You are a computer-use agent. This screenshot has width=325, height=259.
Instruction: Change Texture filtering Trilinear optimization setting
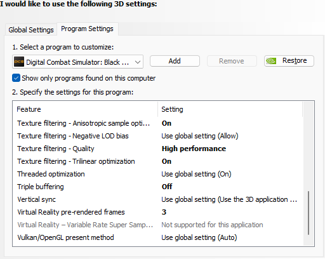coord(166,161)
